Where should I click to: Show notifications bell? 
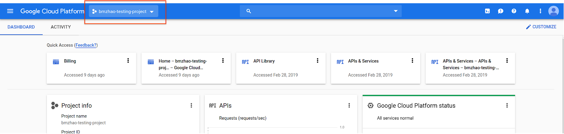point(527,11)
